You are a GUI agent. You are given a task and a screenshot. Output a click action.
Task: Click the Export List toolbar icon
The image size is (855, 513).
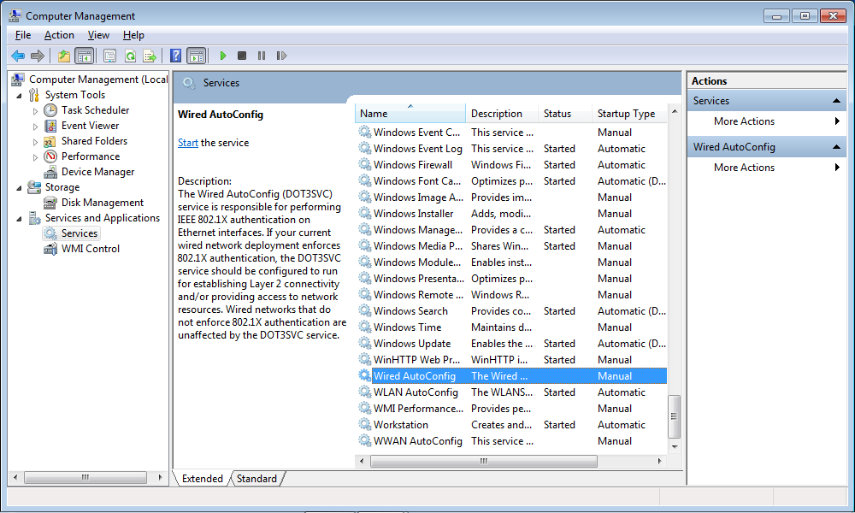point(150,56)
